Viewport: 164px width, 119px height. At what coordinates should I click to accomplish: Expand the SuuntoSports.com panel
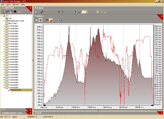30,113
